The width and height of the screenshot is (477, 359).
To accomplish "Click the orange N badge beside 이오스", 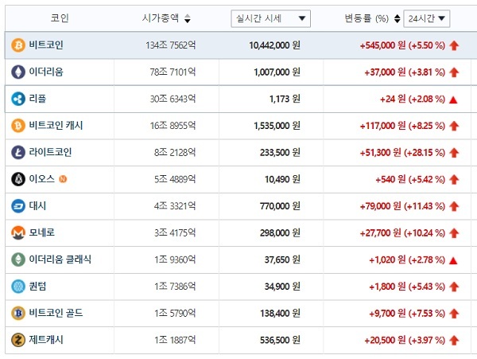I will click(x=63, y=179).
